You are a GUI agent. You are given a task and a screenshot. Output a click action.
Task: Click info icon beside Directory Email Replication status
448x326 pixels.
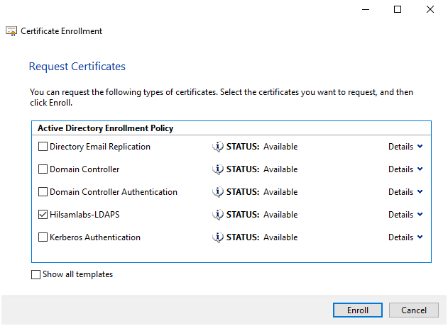click(x=218, y=147)
